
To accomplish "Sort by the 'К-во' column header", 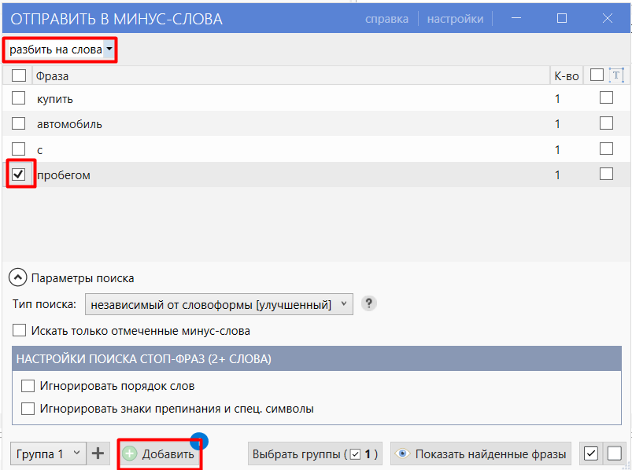I will click(x=567, y=76).
